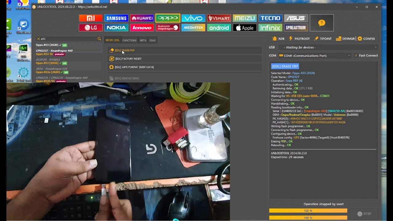Viewport: 393px width, 221px height.
Task: Select the MediaTek brand logo
Action: (x=193, y=28)
